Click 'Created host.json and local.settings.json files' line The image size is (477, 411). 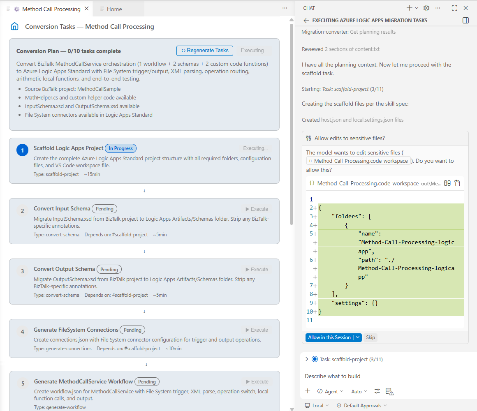coord(352,120)
